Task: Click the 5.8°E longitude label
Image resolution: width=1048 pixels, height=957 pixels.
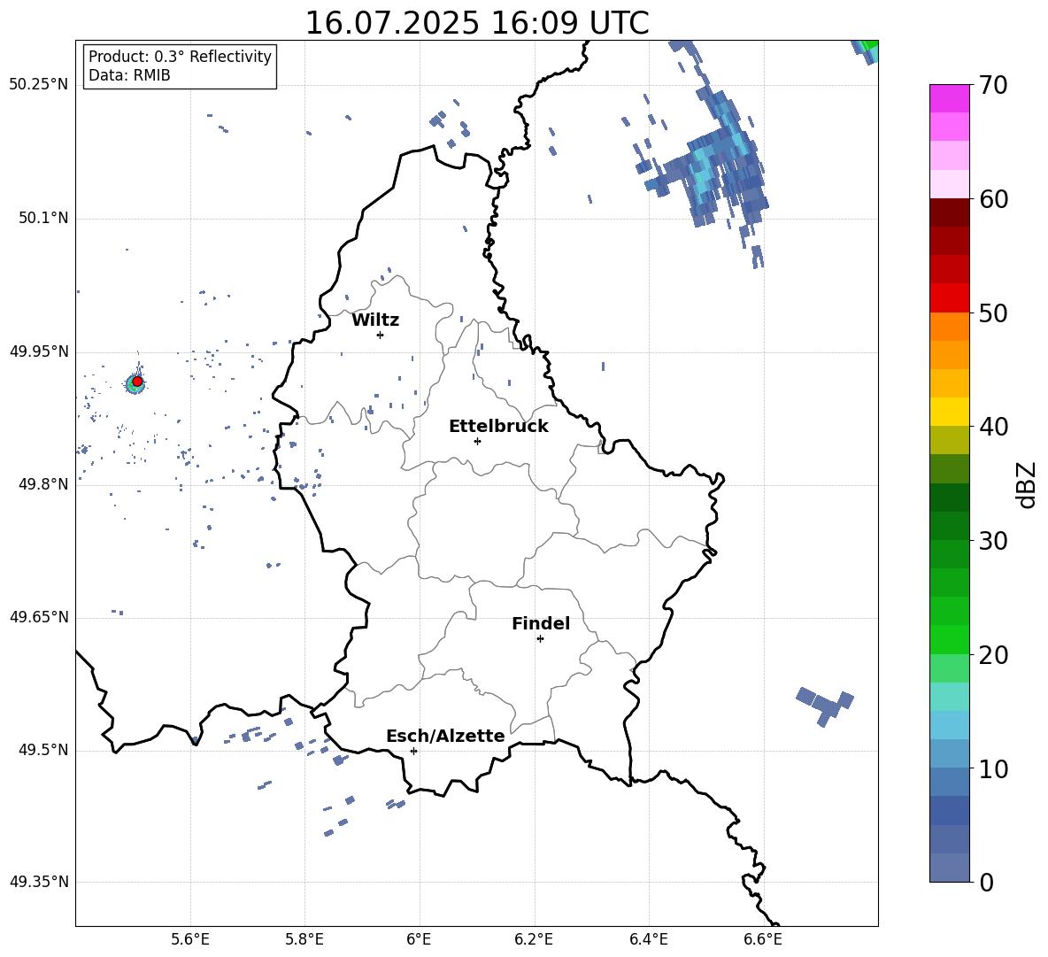Action: (x=304, y=939)
